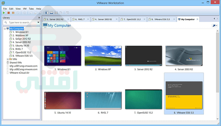Viewport: 221px width, 126px height.
Task: Click the Shared VMs icon in library tree
Action: coord(8,63)
